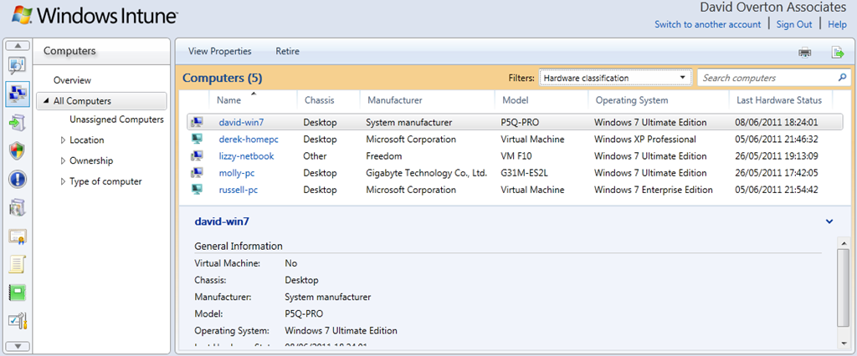The width and height of the screenshot is (857, 356).
Task: Select Unassigned Computers in the tree
Action: 116,119
